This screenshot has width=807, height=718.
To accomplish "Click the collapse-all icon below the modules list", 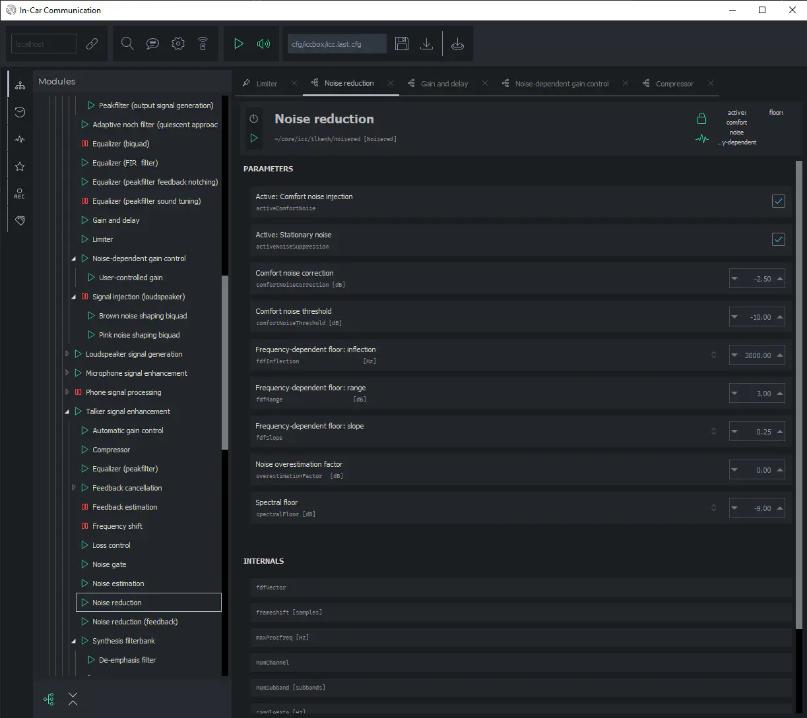I will click(73, 700).
